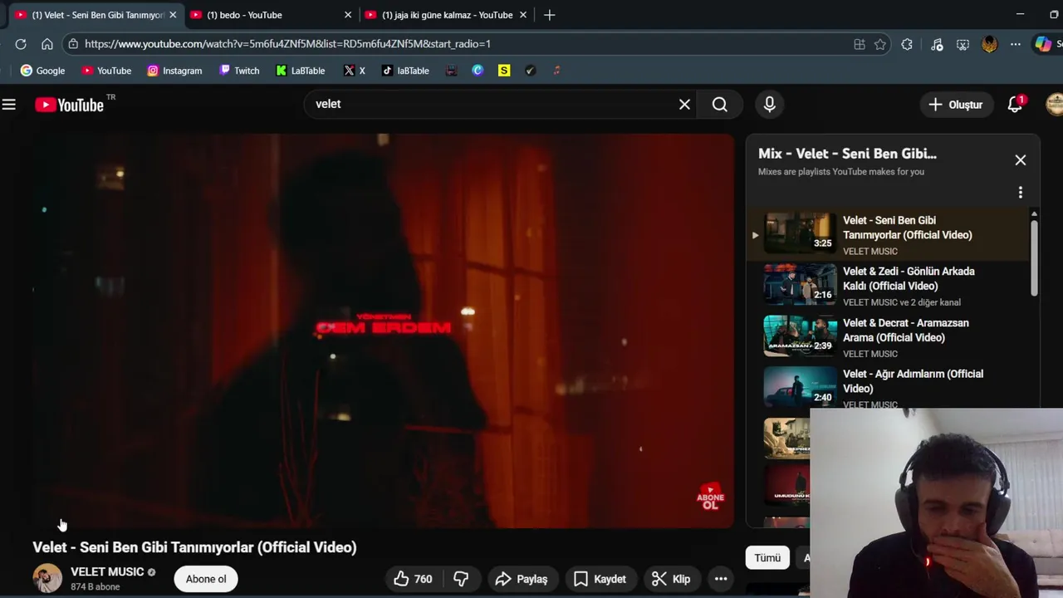
Task: Open a new browser tab with the plus
Action: 549,15
